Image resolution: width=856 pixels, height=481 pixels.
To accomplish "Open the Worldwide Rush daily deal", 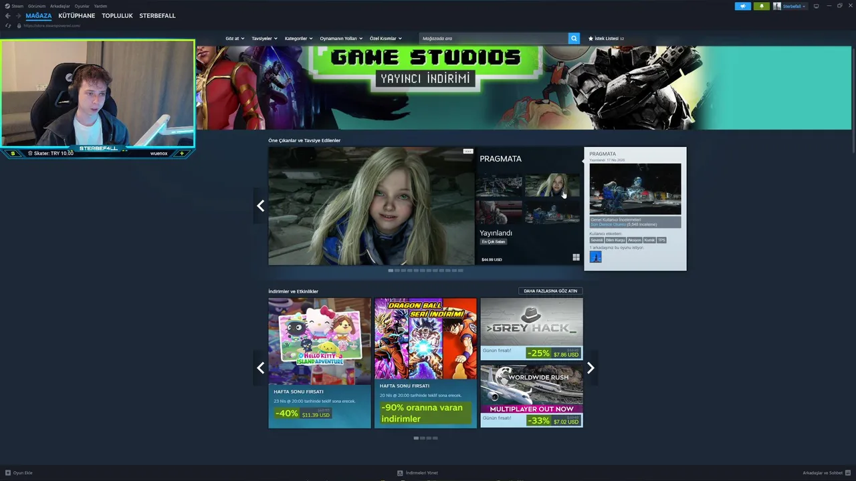I will 532,396.
